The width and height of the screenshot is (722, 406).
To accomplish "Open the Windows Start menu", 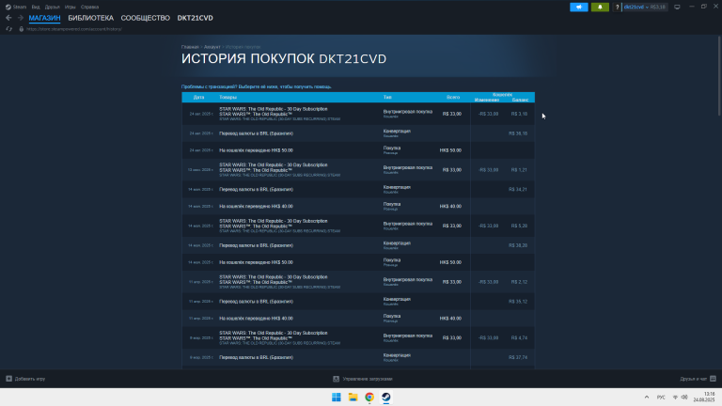I will pos(337,398).
